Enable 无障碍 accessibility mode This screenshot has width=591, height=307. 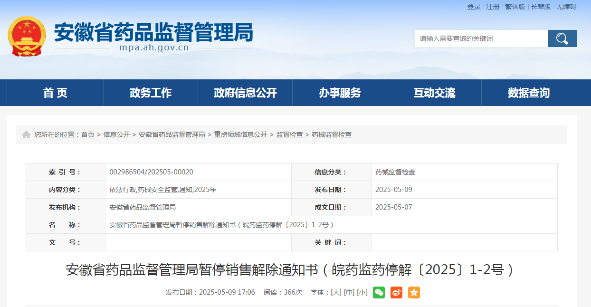tap(566, 7)
